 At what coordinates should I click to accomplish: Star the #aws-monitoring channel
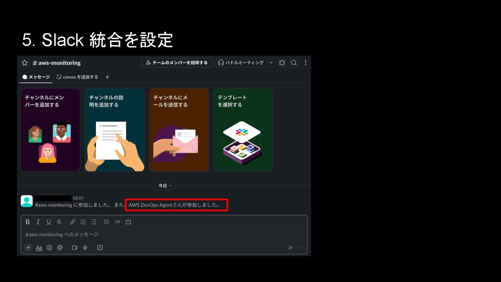tap(25, 63)
